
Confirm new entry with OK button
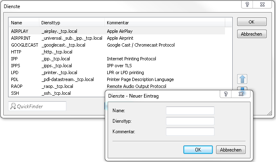coord(198,149)
